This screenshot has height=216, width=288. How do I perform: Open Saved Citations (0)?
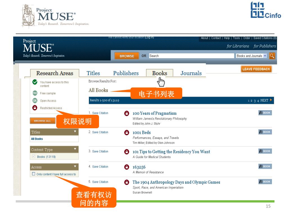(x=265, y=38)
